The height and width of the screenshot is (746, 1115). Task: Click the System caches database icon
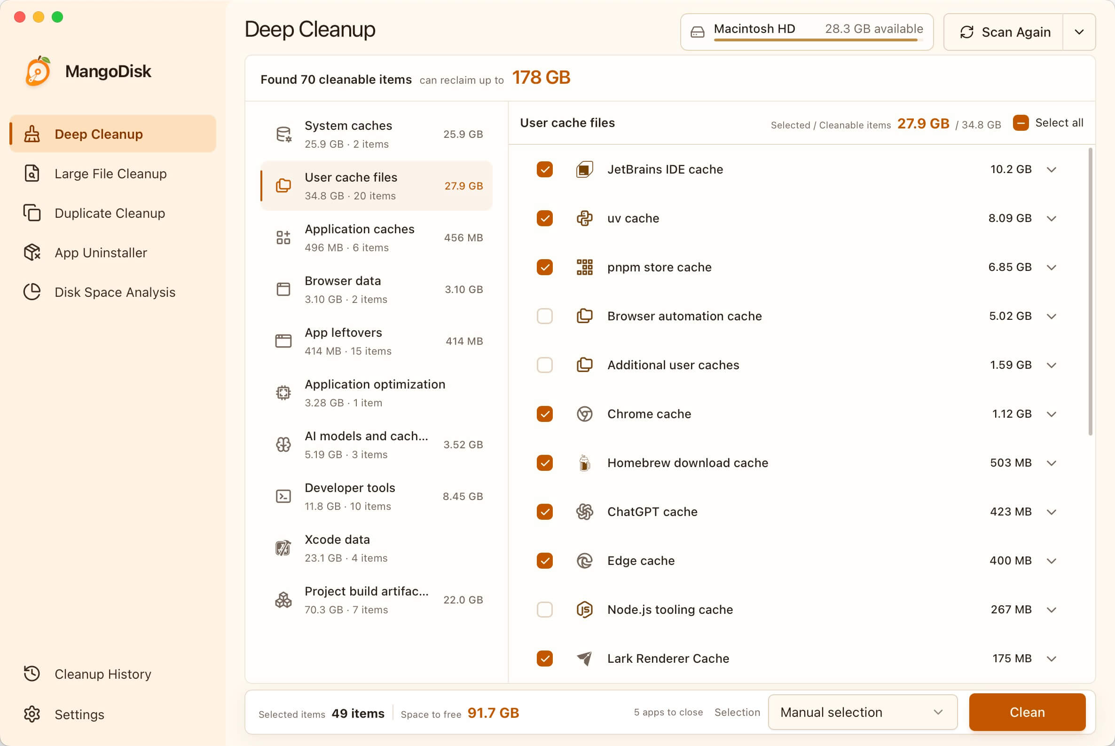pyautogui.click(x=284, y=135)
